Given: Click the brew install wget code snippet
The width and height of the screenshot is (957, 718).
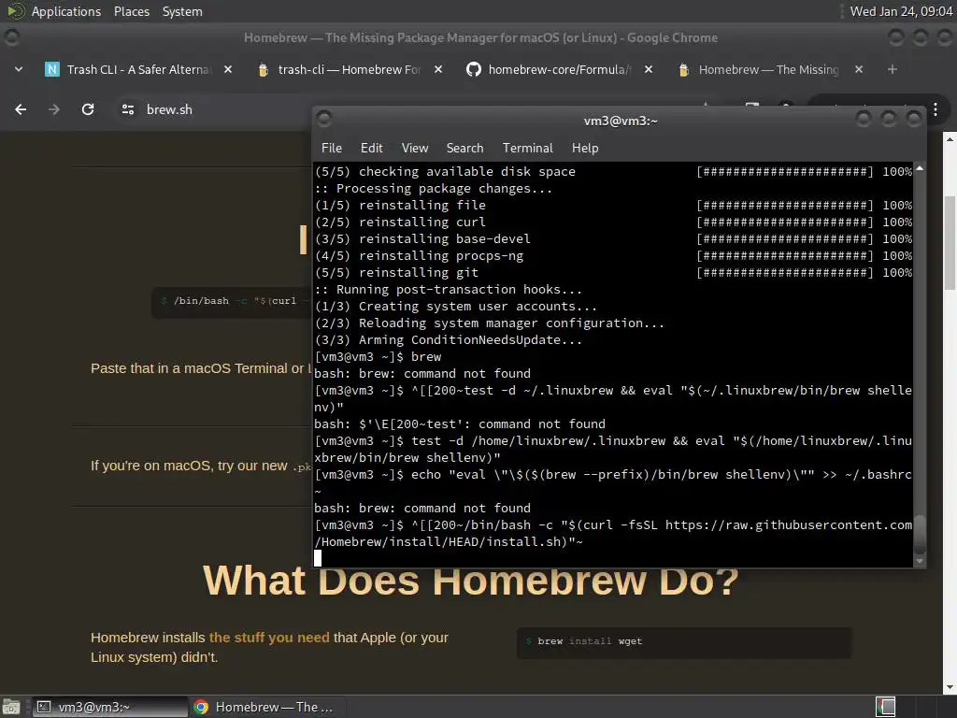Looking at the screenshot, I should click(683, 642).
